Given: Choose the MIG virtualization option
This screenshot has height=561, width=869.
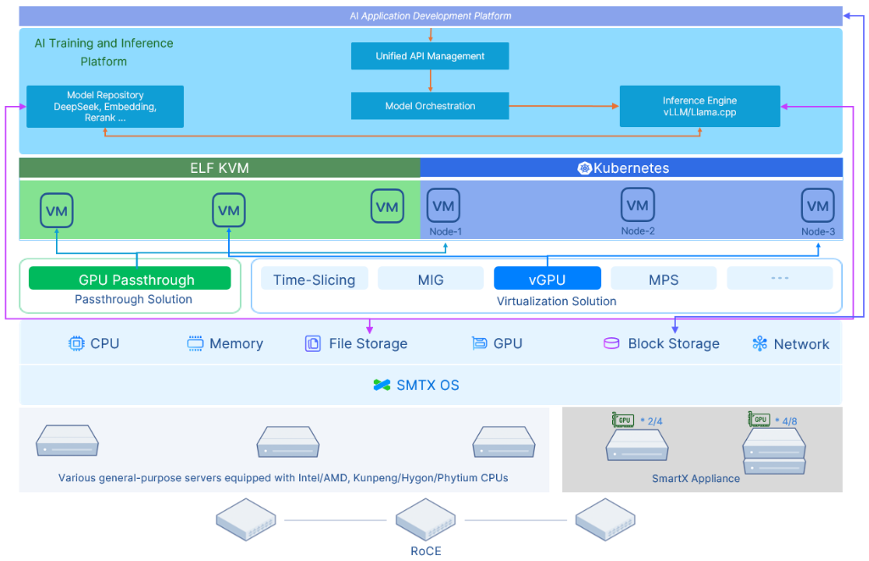Looking at the screenshot, I should 431,279.
